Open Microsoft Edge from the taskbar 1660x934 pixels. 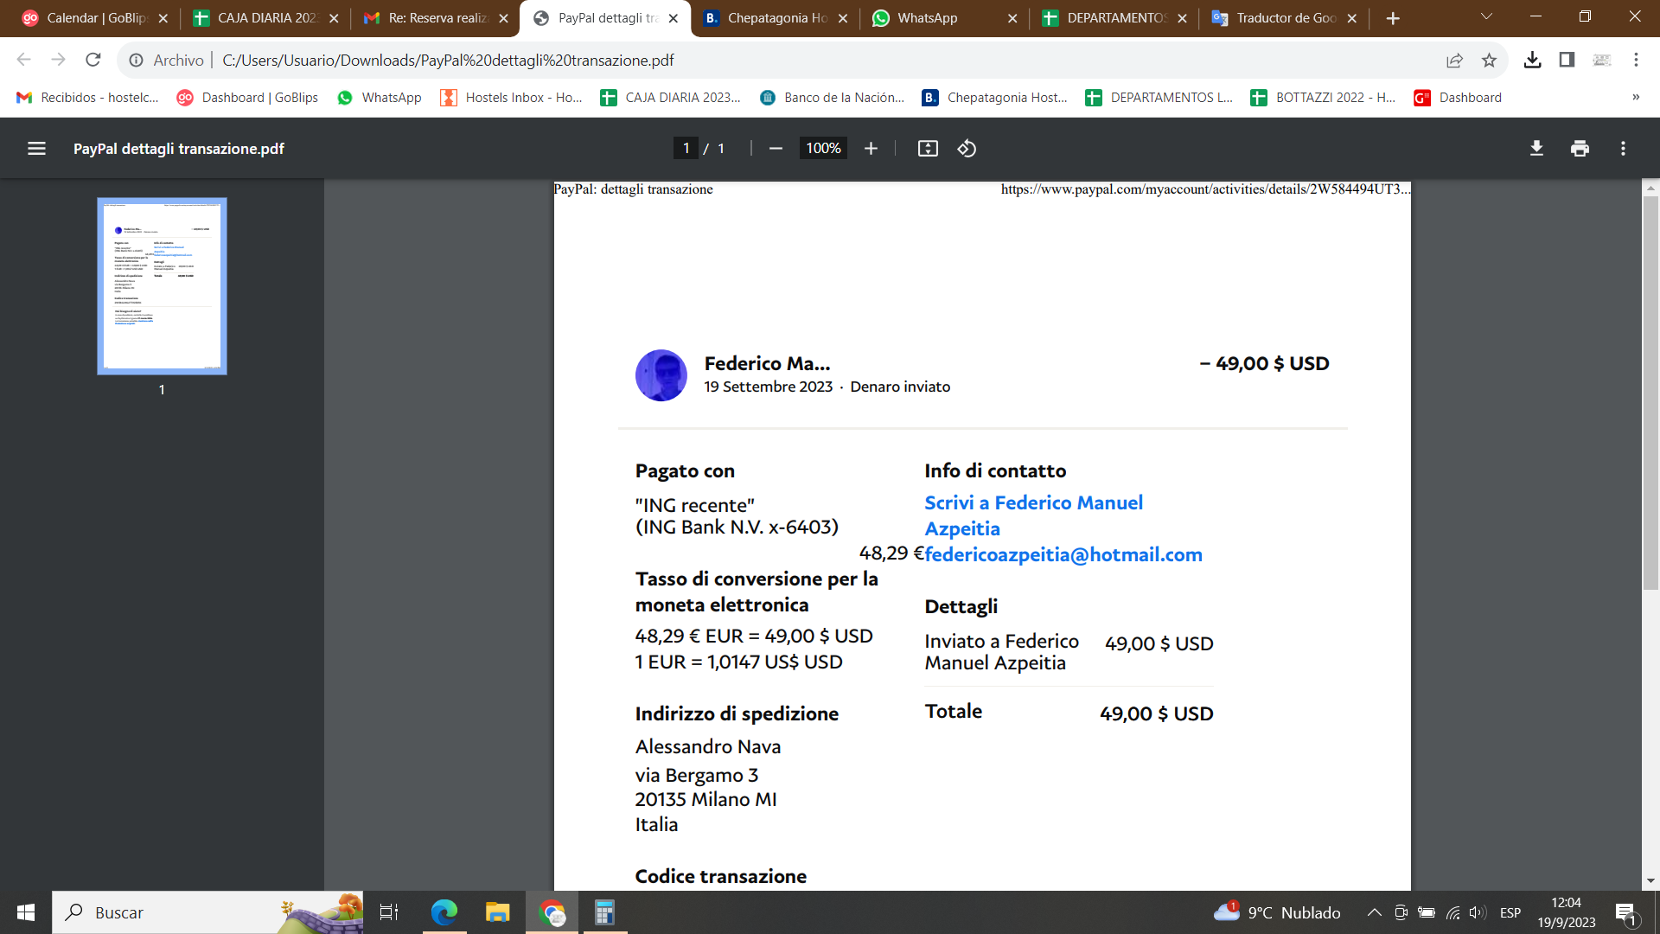pyautogui.click(x=444, y=912)
